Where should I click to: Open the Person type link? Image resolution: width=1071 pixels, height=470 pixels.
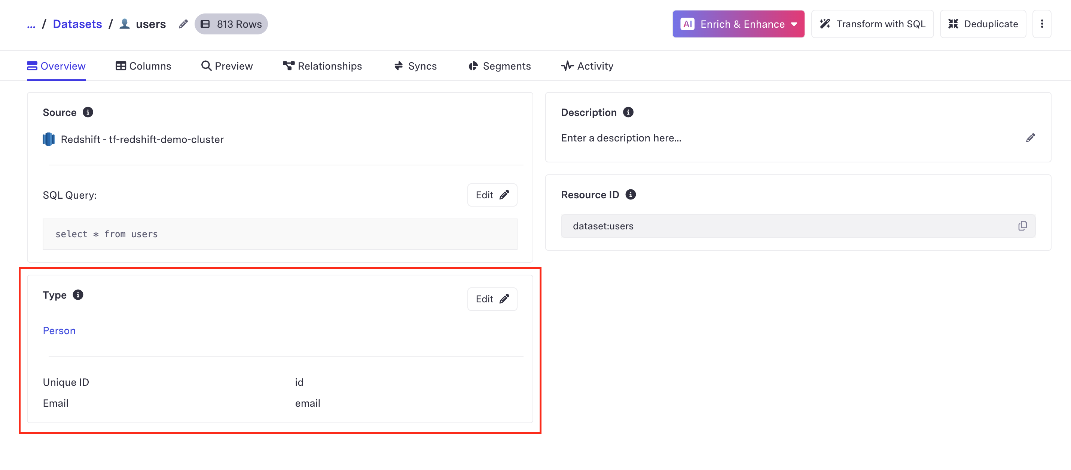pyautogui.click(x=59, y=331)
